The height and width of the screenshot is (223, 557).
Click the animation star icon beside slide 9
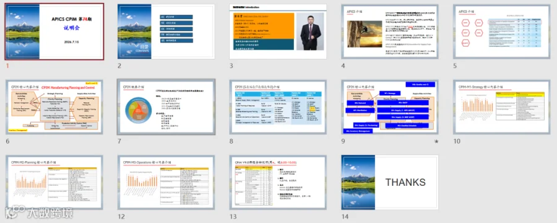point(436,142)
